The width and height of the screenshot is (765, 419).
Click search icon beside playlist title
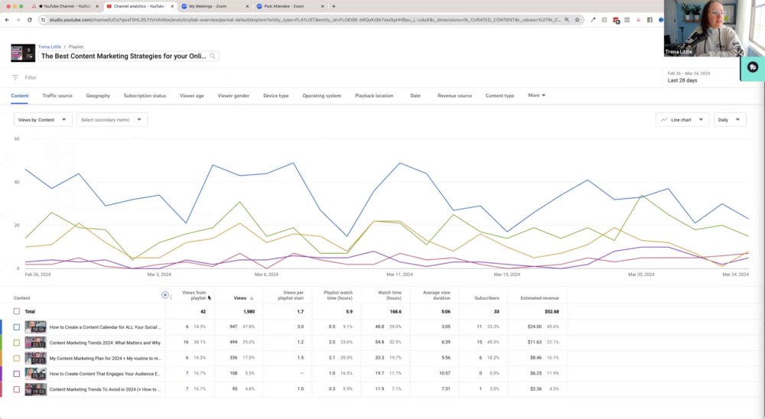coord(212,56)
